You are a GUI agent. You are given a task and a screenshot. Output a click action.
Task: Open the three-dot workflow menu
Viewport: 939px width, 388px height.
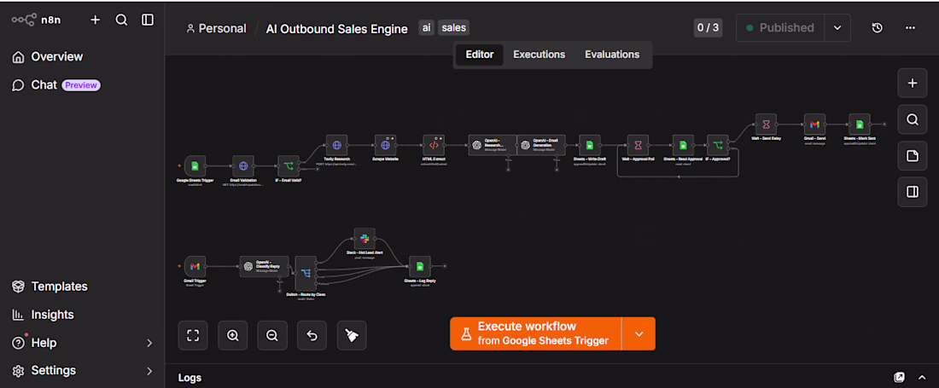click(910, 28)
